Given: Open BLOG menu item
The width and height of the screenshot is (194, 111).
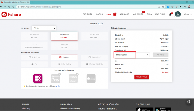Looking at the screenshot, I should [x=149, y=14].
